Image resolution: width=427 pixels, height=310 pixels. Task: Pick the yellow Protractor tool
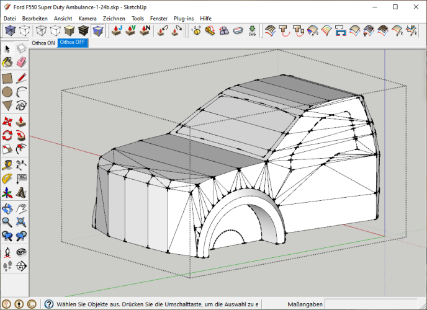[7, 179]
